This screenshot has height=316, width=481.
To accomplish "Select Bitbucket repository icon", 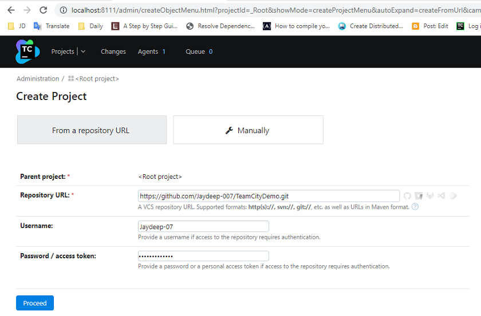I will [419, 195].
